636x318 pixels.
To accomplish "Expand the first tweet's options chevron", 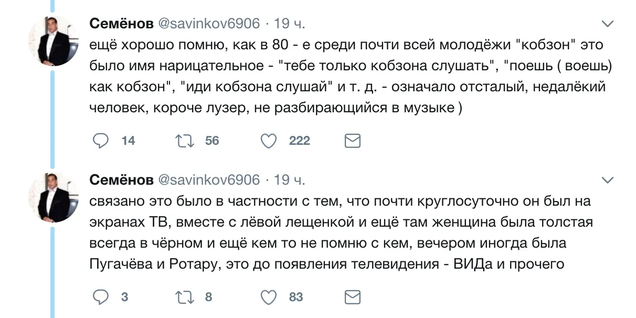I will click(607, 24).
